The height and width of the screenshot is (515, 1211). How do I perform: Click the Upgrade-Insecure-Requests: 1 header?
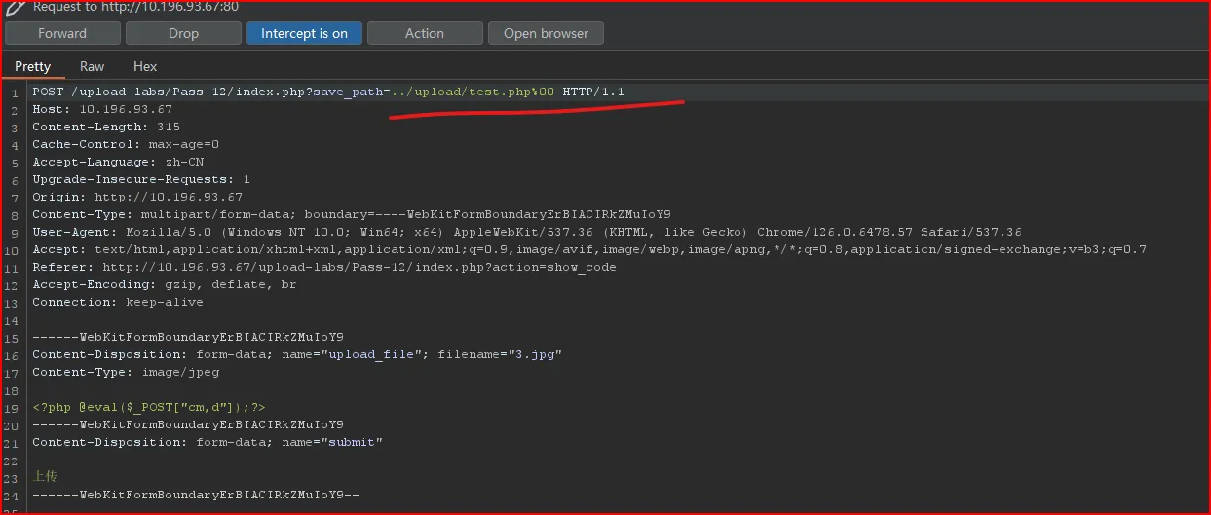click(x=141, y=179)
